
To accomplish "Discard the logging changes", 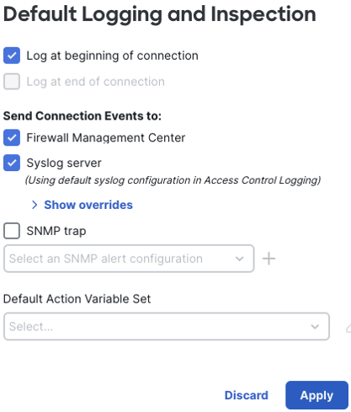I will point(247,395).
